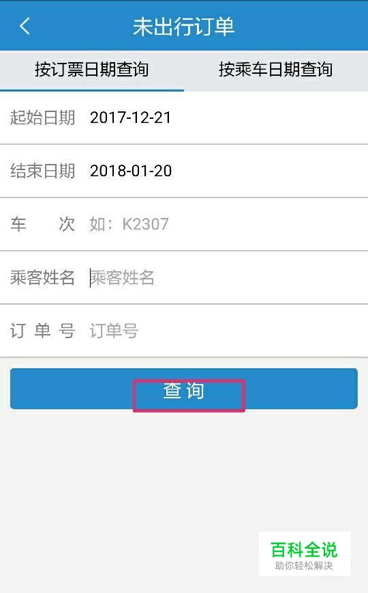Screen dimensions: 368x593
Task: Tap 助你轻松解决 slogan text
Action: (304, 566)
